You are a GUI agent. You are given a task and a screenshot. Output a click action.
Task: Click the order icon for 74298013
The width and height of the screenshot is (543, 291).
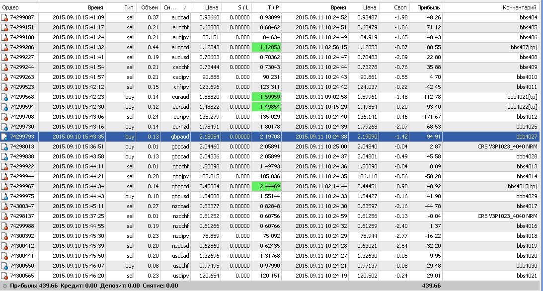4,146
